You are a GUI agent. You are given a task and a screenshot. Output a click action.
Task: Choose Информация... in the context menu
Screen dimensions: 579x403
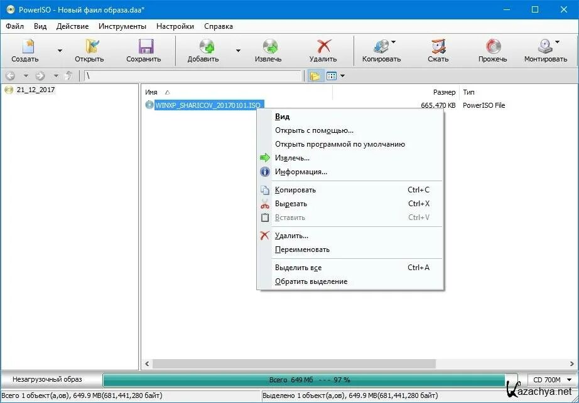point(350,172)
